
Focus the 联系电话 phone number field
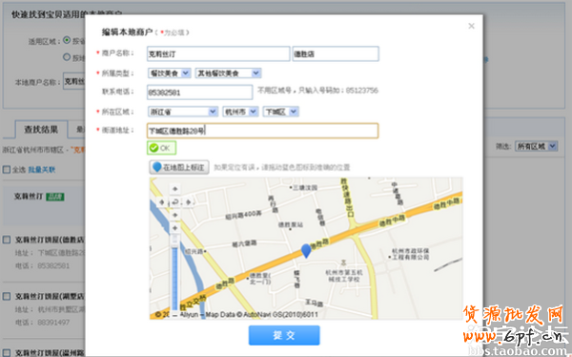tap(199, 92)
